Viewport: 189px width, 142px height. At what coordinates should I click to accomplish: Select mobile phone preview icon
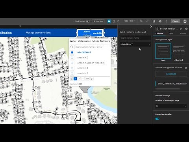(118, 21)
